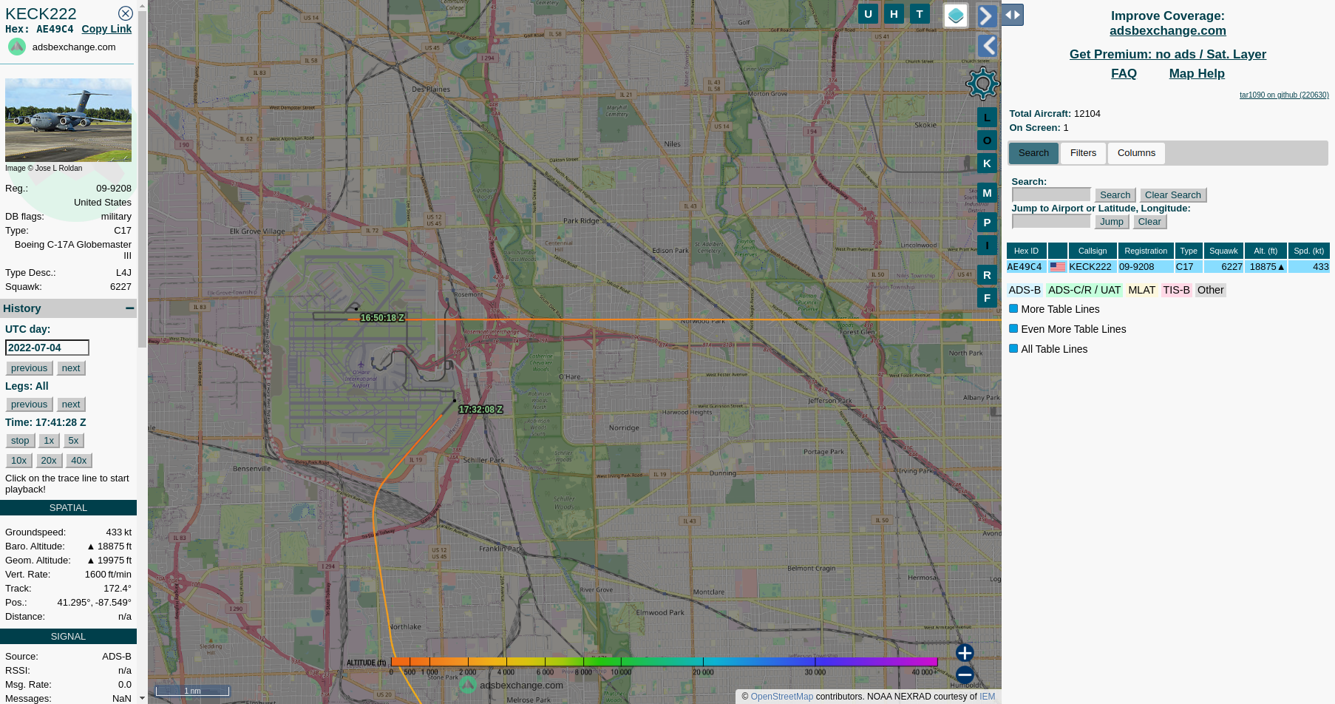Click the US flag in aircraft row
This screenshot has height=704, width=1335.
[1058, 267]
